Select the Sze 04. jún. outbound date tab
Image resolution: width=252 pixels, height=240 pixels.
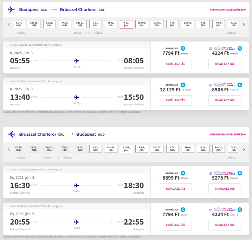point(142,24)
